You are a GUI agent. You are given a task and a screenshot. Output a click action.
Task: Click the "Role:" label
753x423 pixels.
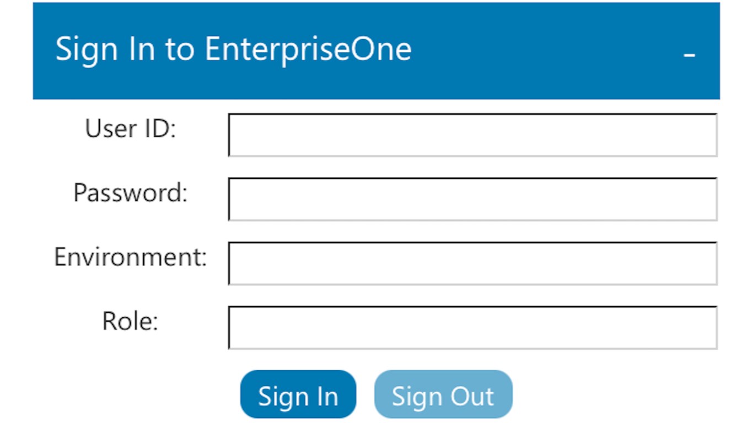130,321
